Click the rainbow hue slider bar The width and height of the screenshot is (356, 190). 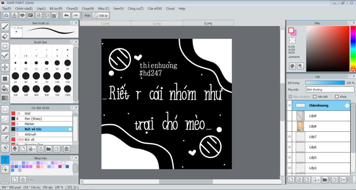pos(353,49)
